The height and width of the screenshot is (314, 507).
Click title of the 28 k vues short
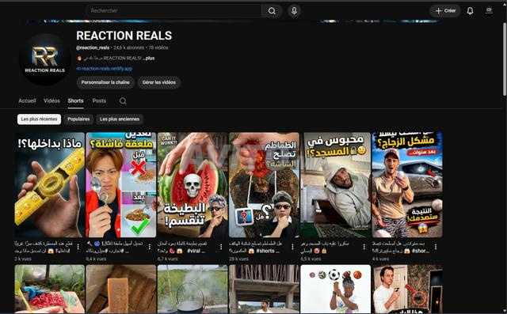[x=255, y=248]
